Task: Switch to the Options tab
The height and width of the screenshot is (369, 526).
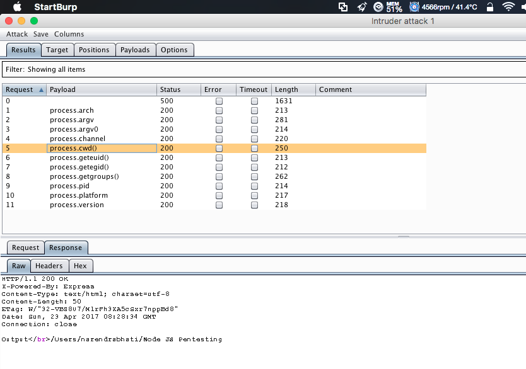Action: click(x=174, y=50)
